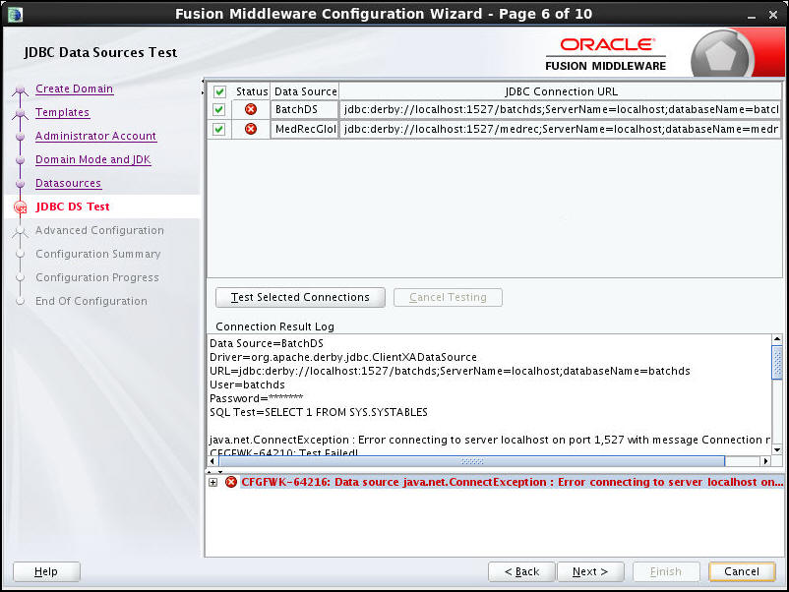The height and width of the screenshot is (592, 789).
Task: Click the Datasources step icon in sidebar
Action: (x=20, y=183)
